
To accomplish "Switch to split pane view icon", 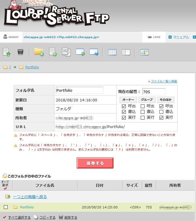I will point(126,52).
